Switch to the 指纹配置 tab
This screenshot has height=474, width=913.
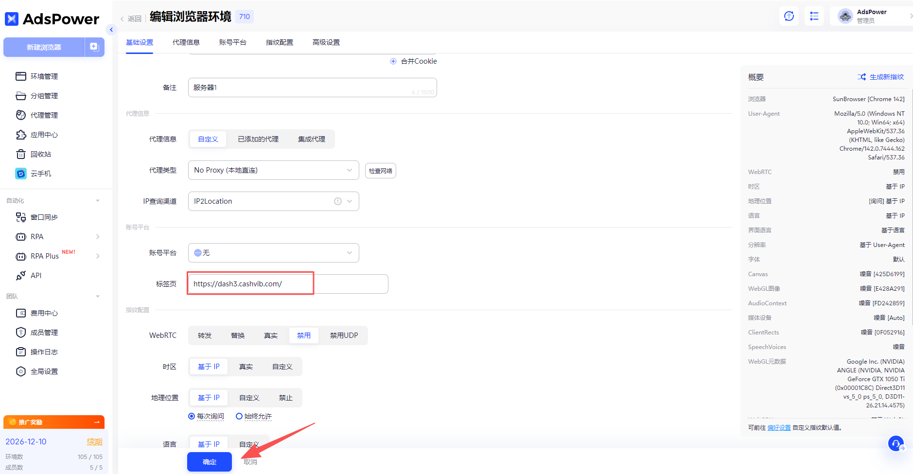[279, 42]
